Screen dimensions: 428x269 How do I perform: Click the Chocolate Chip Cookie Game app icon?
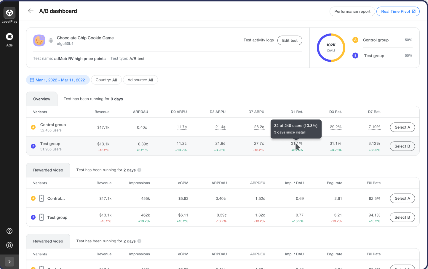39,41
